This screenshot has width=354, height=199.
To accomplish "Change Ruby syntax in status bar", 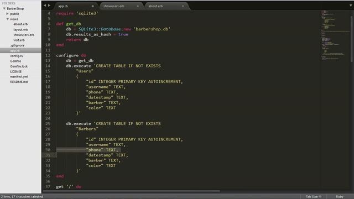I will (340, 197).
